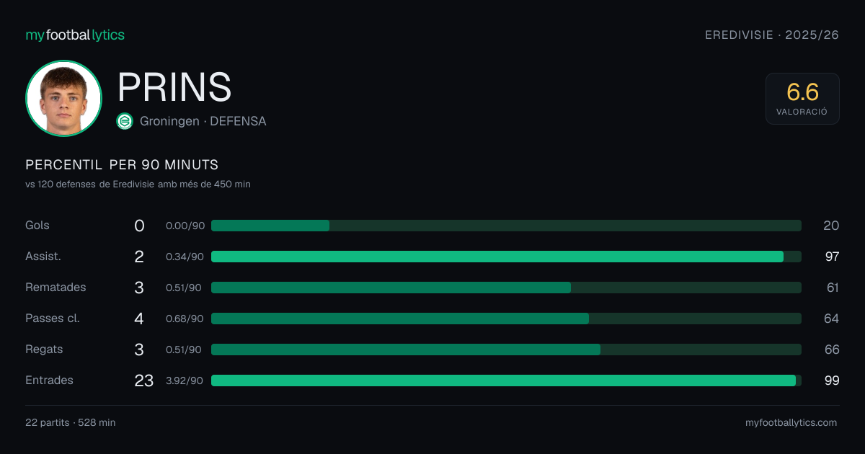Click the Passes cl. percentile bar
The width and height of the screenshot is (865, 454).
click(x=506, y=319)
